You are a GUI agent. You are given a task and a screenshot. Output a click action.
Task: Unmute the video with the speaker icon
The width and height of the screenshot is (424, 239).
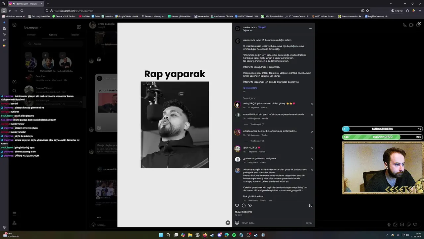pos(228,223)
